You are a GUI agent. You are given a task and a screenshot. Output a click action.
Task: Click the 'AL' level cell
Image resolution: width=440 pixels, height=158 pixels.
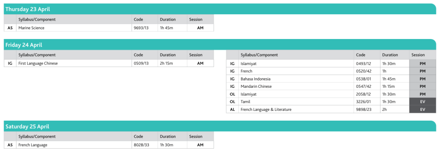(x=232, y=110)
